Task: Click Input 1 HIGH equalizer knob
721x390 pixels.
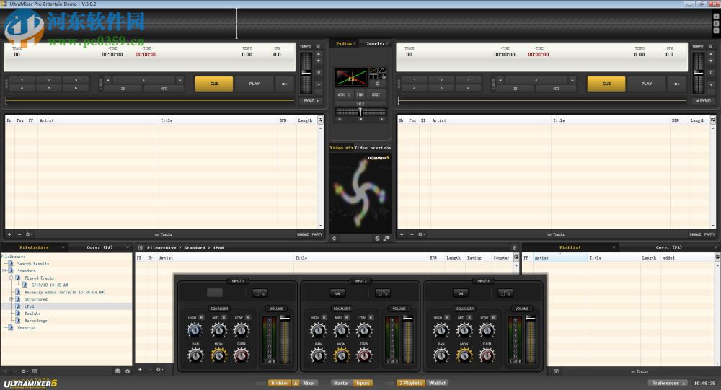Action: coord(195,329)
